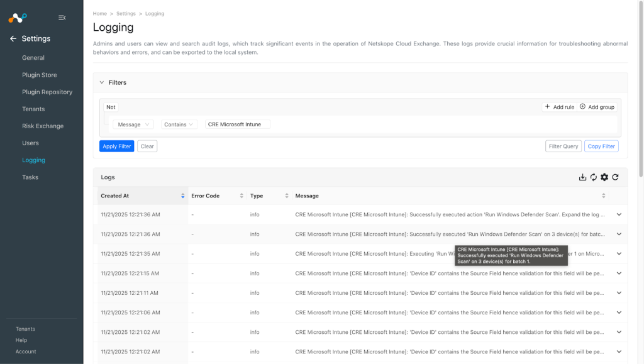Viewport: 644px width, 364px height.
Task: Open Logs table settings gear
Action: pos(604,177)
